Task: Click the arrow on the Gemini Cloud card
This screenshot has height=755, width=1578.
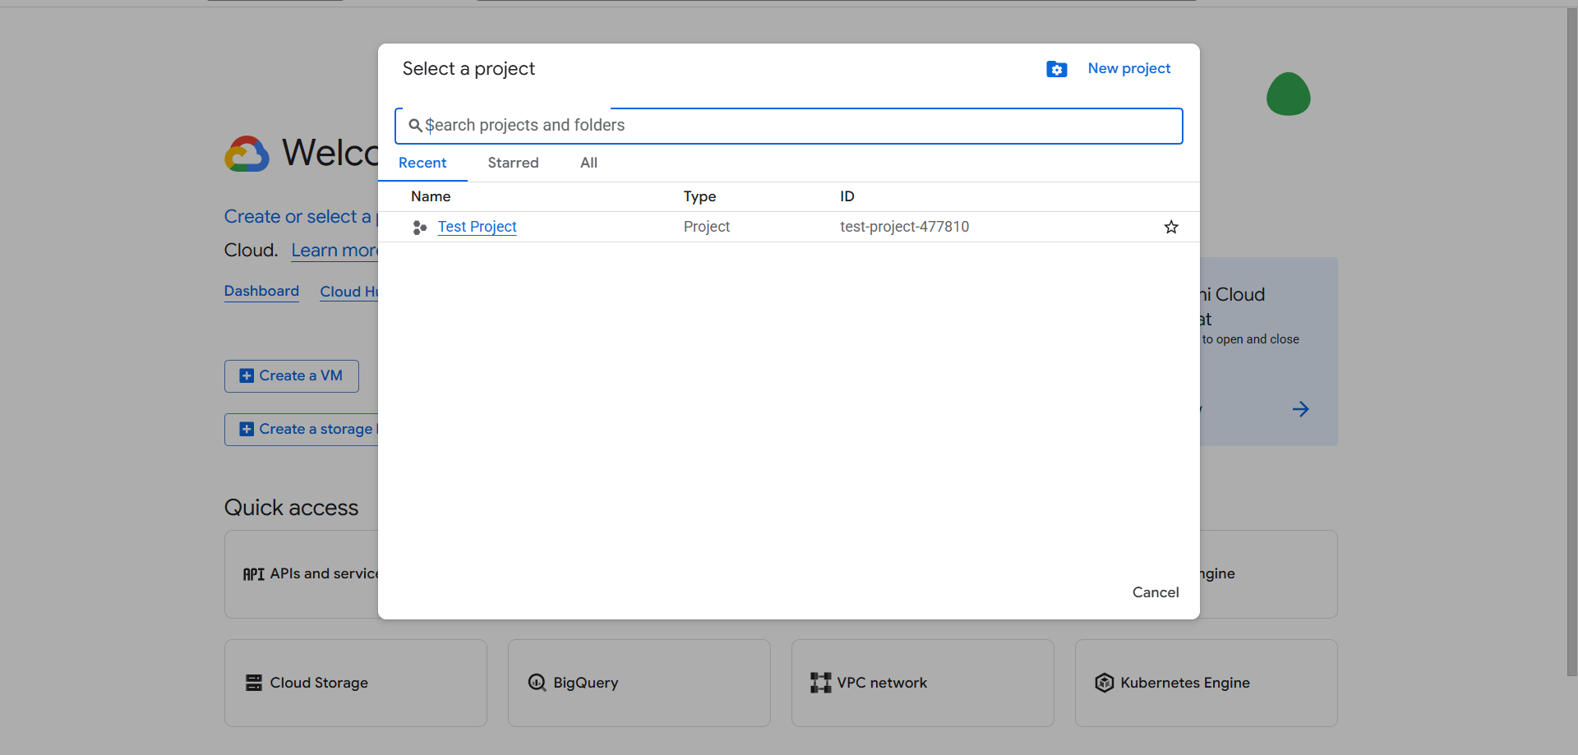Action: tap(1300, 409)
